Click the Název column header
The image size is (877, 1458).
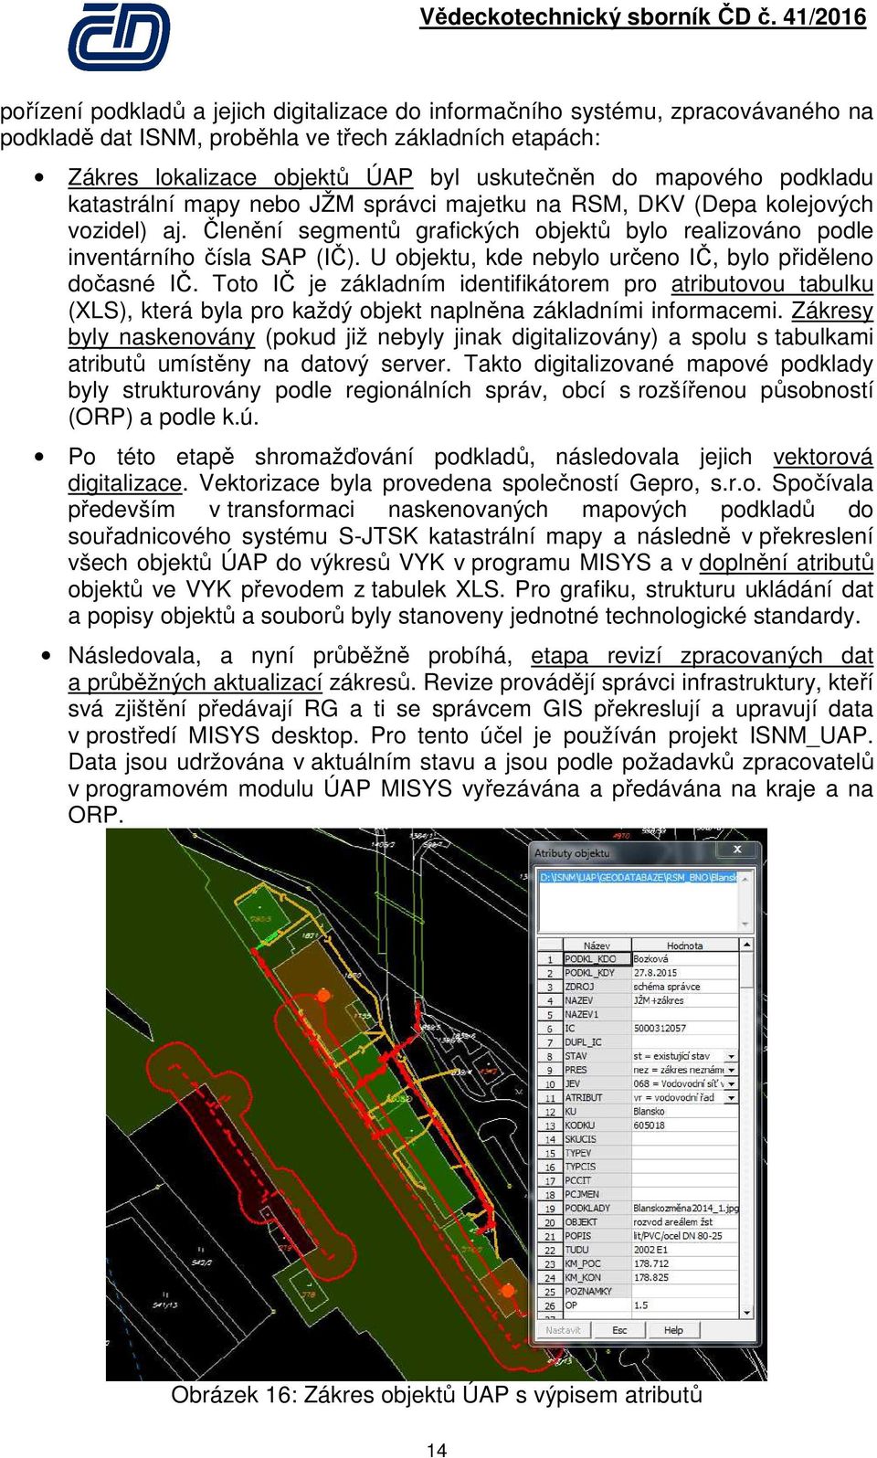point(596,946)
